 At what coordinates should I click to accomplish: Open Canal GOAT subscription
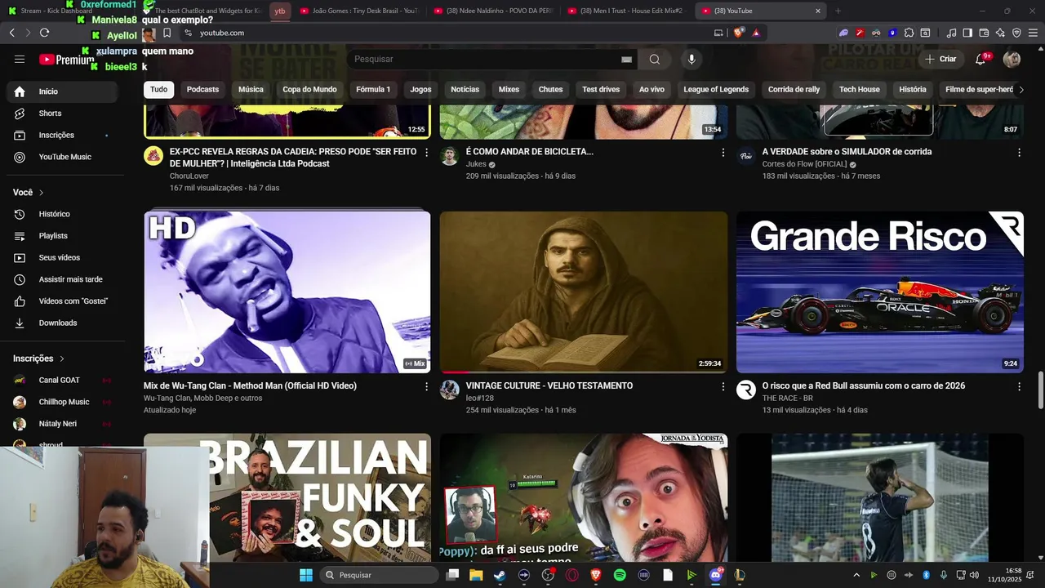click(64, 380)
